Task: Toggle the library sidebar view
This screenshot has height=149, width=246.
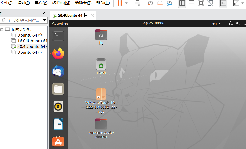Action: 182,3
